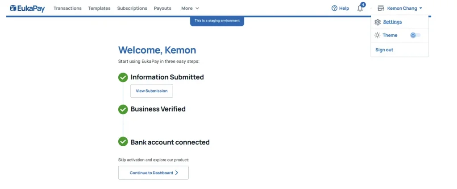Click the Information Submitted step title
The height and width of the screenshot is (189, 457).
pos(167,77)
